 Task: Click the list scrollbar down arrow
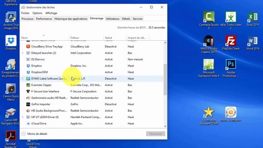165,126
